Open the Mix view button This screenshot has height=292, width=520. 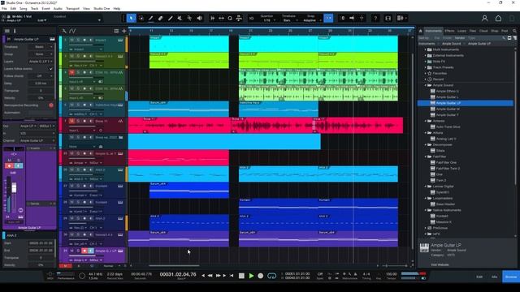tap(494, 277)
